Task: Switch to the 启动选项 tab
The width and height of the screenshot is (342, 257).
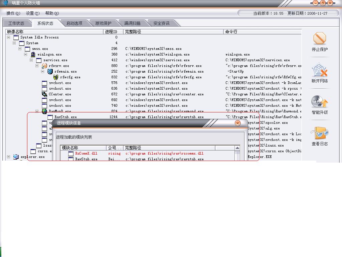Action: point(74,23)
